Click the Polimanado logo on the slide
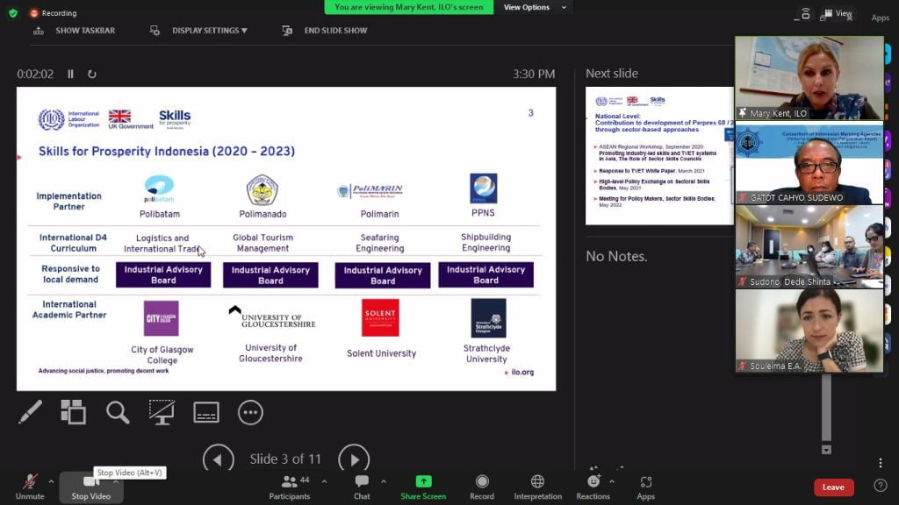The height and width of the screenshot is (505, 899). pyautogui.click(x=263, y=190)
